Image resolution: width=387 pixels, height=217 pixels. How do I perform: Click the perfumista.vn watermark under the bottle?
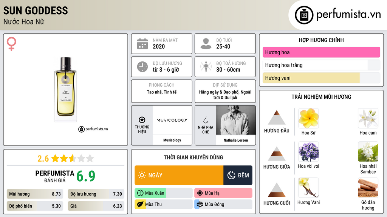click(93, 129)
